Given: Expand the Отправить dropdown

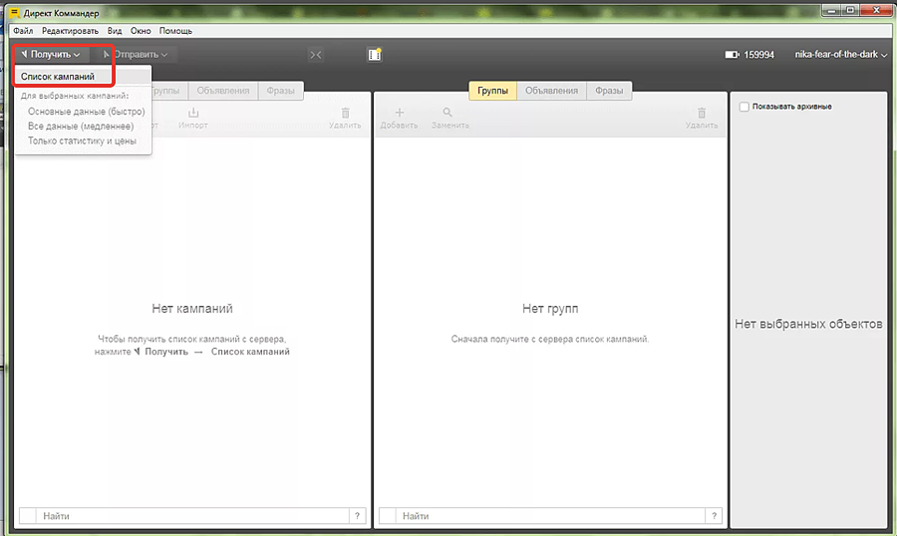Looking at the screenshot, I should click(140, 55).
